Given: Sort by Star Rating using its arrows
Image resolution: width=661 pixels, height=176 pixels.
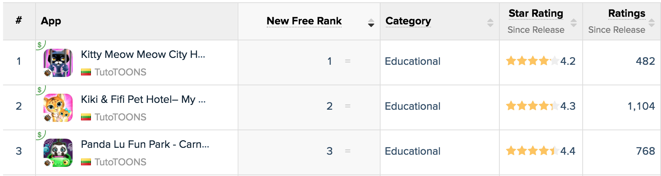Looking at the screenshot, I should pos(574,23).
